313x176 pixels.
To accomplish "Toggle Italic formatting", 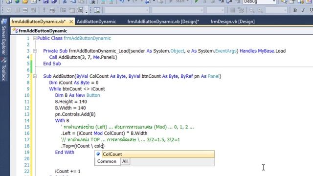I will [303, 10].
